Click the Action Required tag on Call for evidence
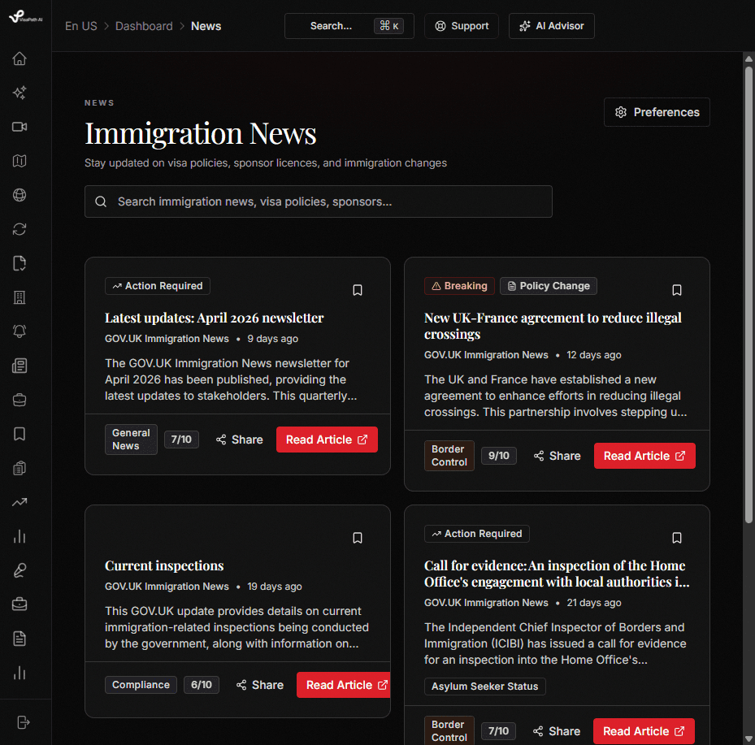Screen dimensions: 755x745 click(477, 534)
